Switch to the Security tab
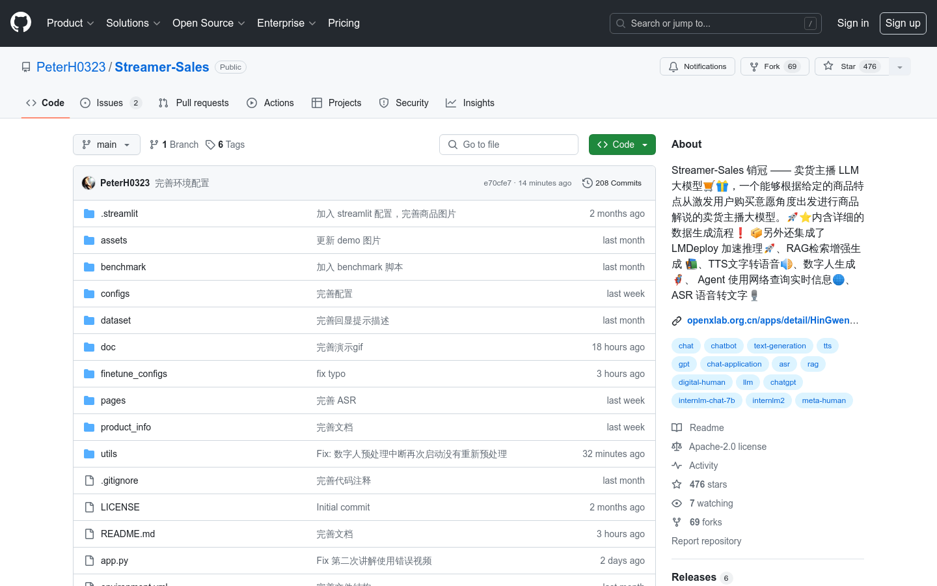937x586 pixels. 404,103
